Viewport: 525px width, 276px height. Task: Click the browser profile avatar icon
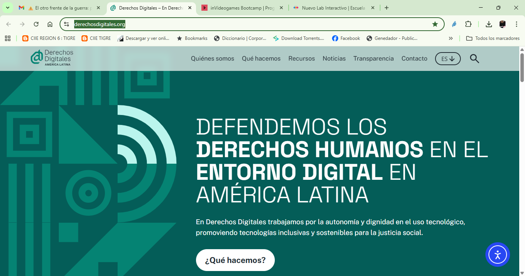502,24
